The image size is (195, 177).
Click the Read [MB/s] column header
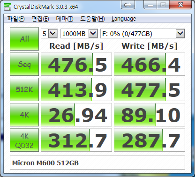coord(76,46)
